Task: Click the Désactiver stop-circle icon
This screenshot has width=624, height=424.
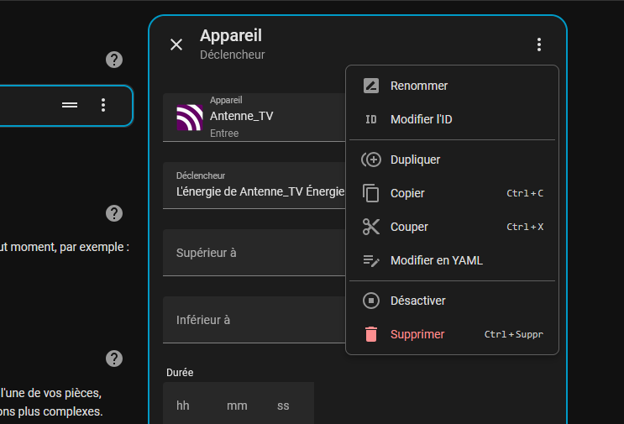Action: point(371,301)
